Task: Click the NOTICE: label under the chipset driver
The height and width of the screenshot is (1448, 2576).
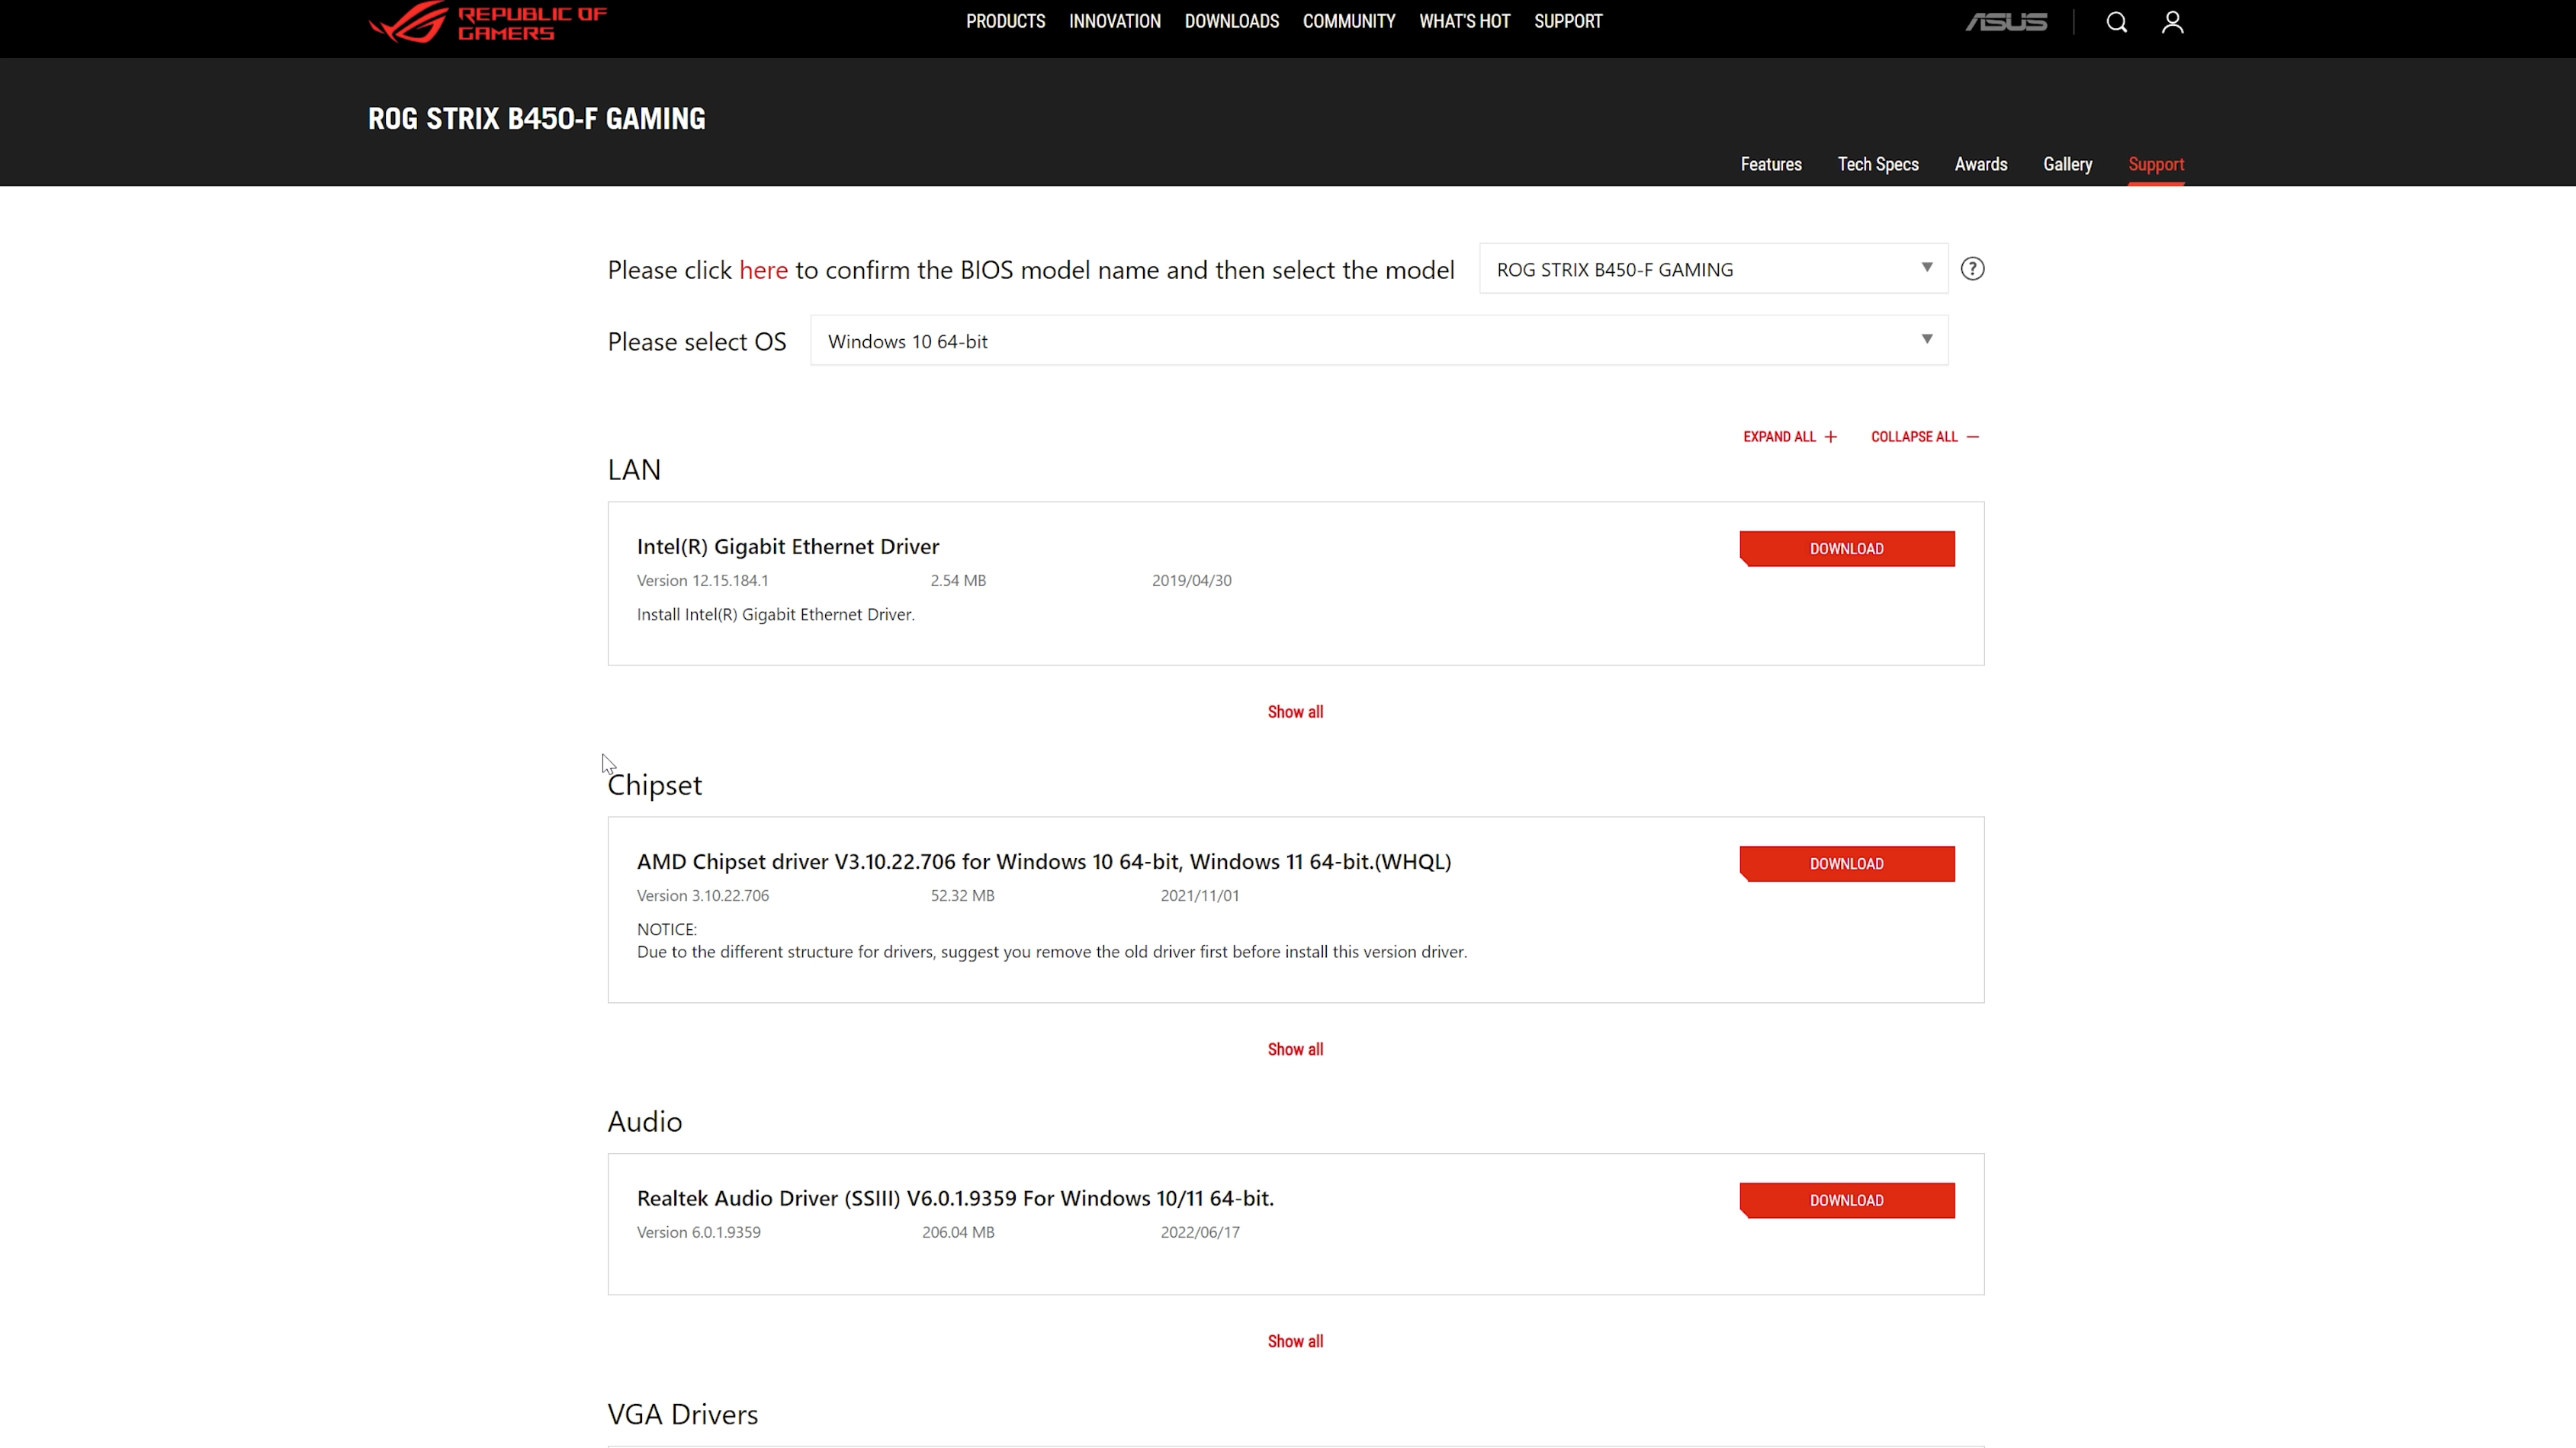Action: point(667,929)
